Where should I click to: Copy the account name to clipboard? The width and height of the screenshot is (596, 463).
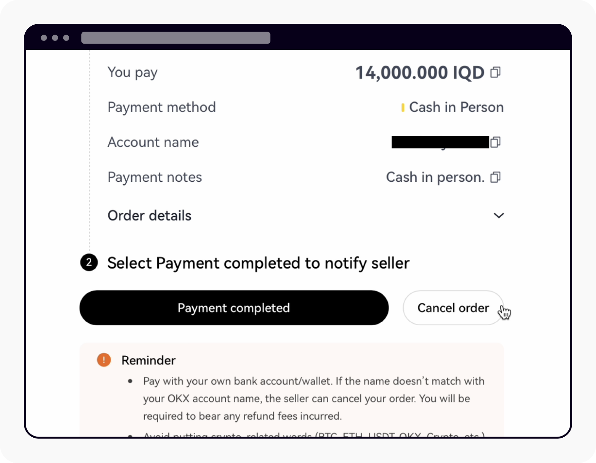coord(496,142)
